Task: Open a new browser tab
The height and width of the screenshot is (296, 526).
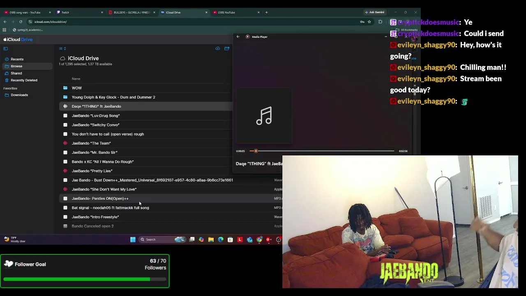Action: click(266, 12)
